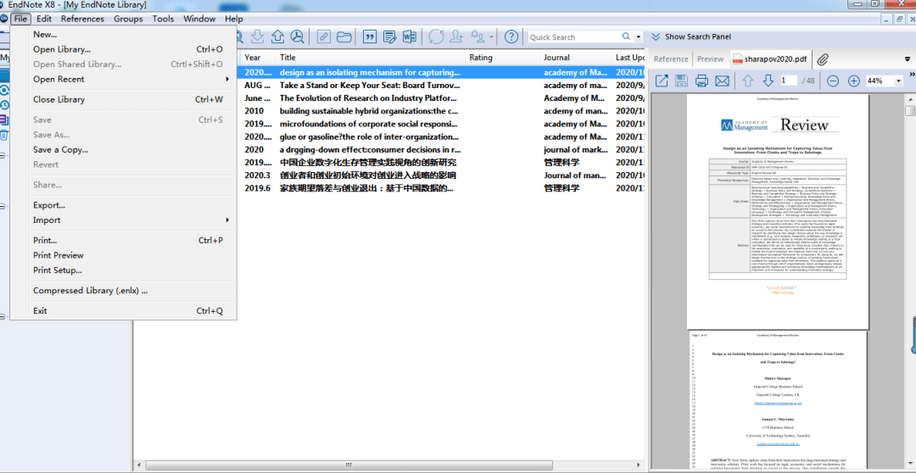Open the Window menu
916x473 pixels.
199,19
